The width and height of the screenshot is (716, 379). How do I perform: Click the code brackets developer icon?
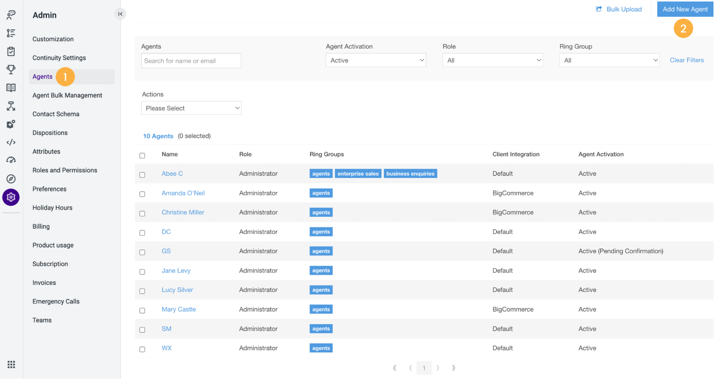pos(11,142)
